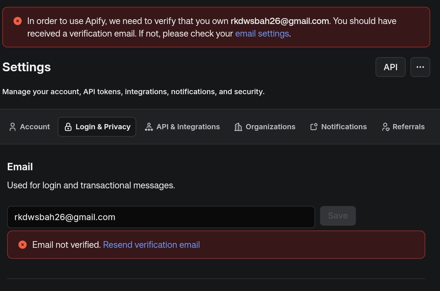Click the Settings page heading
This screenshot has width=440, height=291.
coord(27,67)
